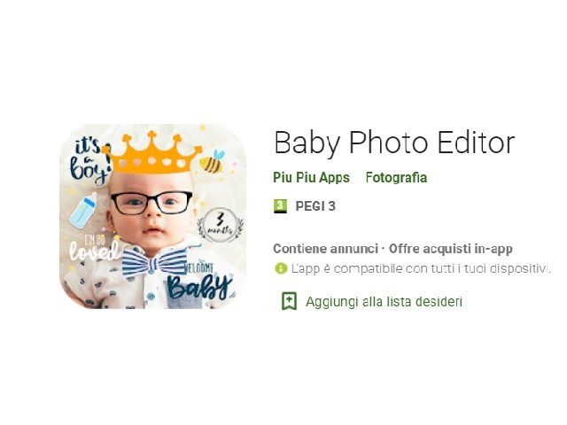The height and width of the screenshot is (425, 567).
Task: Open the Fotografia category link
Action: point(396,177)
